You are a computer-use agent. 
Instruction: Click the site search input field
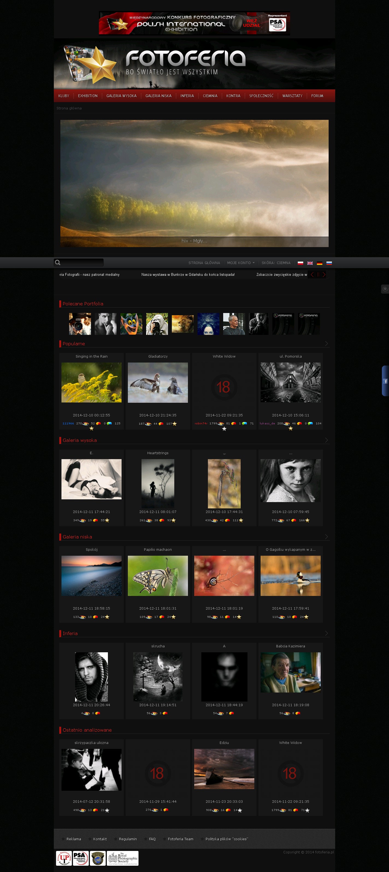click(x=82, y=262)
